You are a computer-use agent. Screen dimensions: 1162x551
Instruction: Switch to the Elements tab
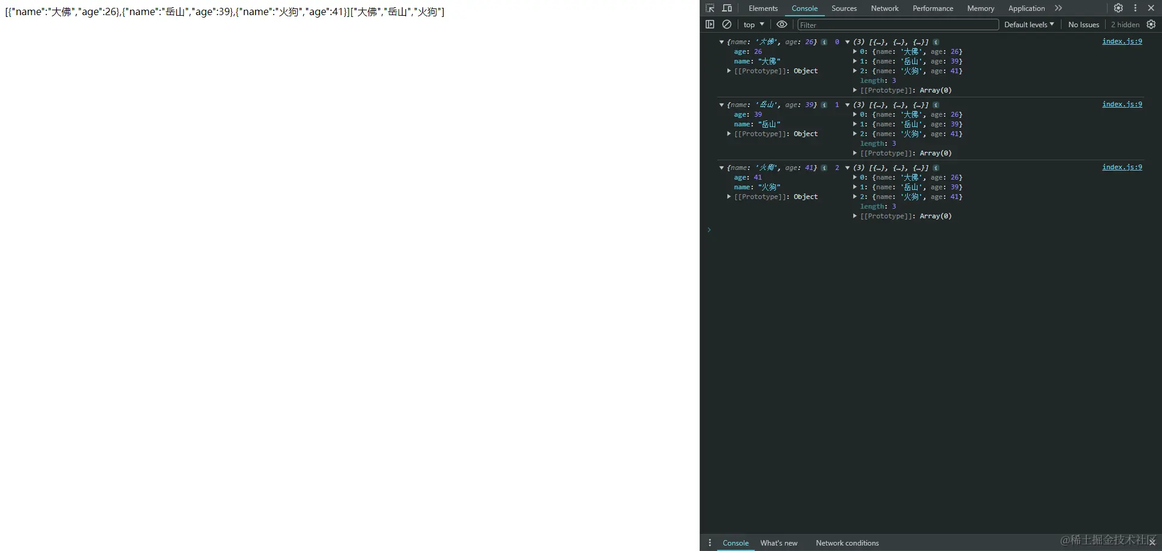pos(762,8)
